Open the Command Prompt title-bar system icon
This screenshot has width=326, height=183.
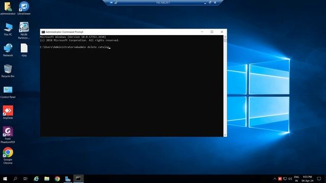coord(43,32)
